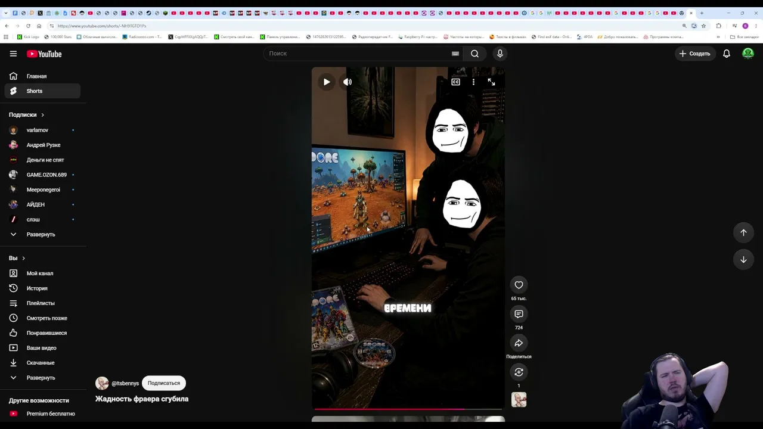Open Скачанные in the sidebar
Screen dimensions: 763x429
(x=42, y=363)
